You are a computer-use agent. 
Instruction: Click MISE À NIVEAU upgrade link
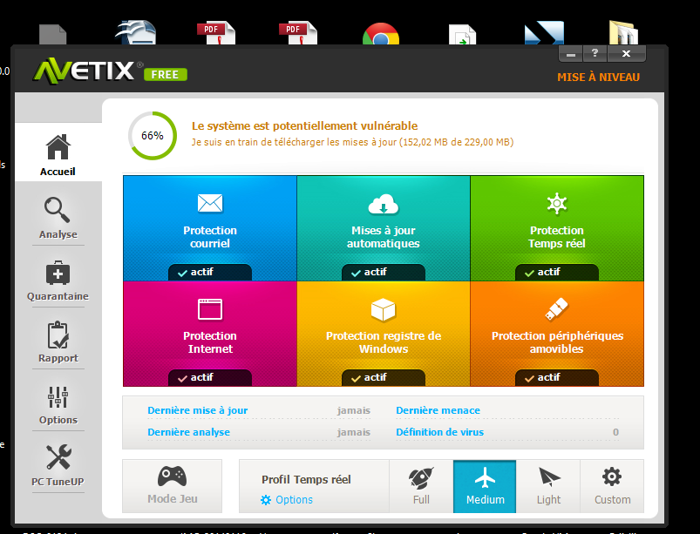598,78
